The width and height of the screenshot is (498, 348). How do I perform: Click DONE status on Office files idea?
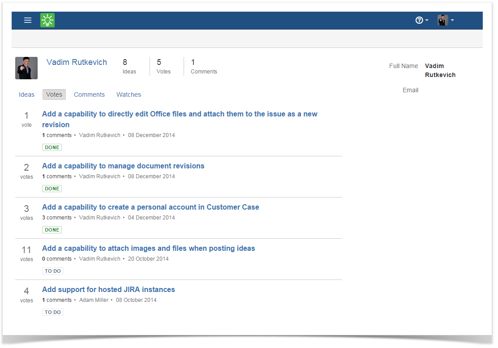52,147
